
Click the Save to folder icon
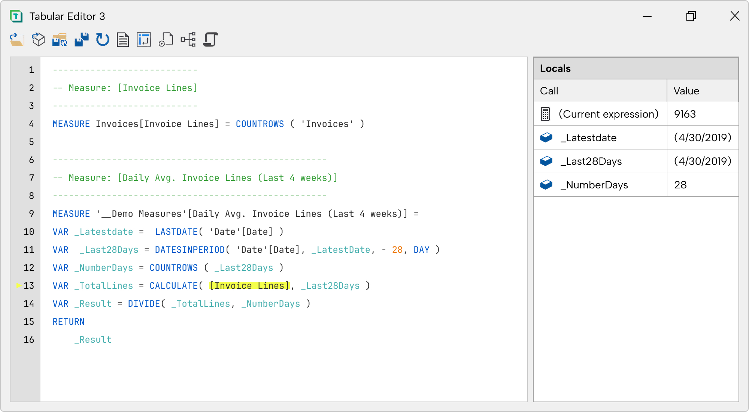[x=60, y=39]
